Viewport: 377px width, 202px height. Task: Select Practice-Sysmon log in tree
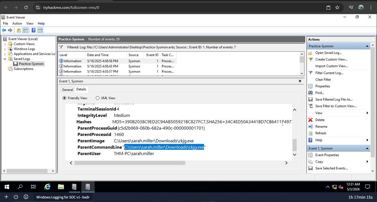(31, 64)
